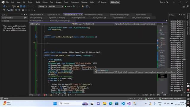Open the File menu
The width and height of the screenshot is (190, 107).
tap(7, 2)
